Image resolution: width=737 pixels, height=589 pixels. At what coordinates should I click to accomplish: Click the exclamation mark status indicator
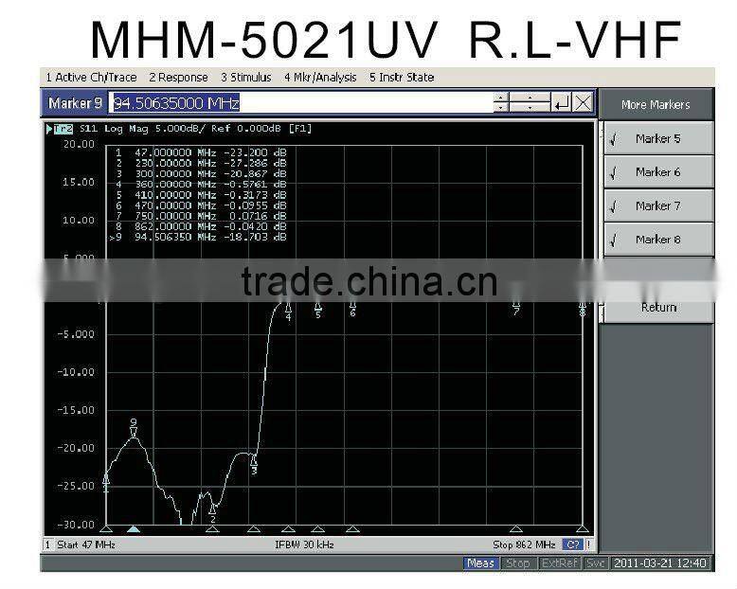[x=589, y=544]
